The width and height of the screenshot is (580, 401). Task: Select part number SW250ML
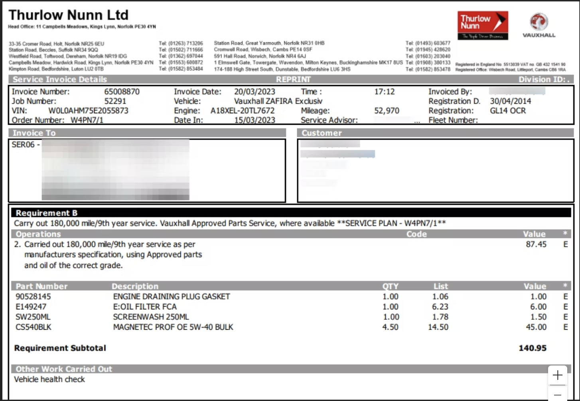(33, 317)
